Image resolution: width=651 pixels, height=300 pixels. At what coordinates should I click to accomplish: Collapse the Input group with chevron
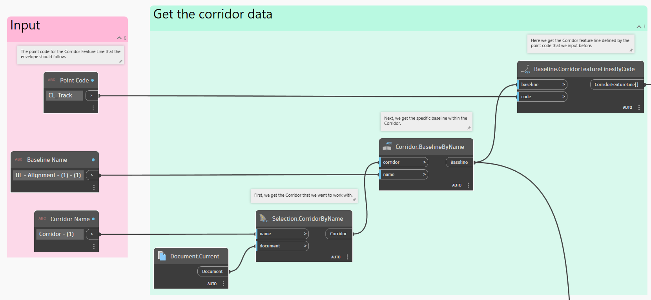pyautogui.click(x=119, y=38)
